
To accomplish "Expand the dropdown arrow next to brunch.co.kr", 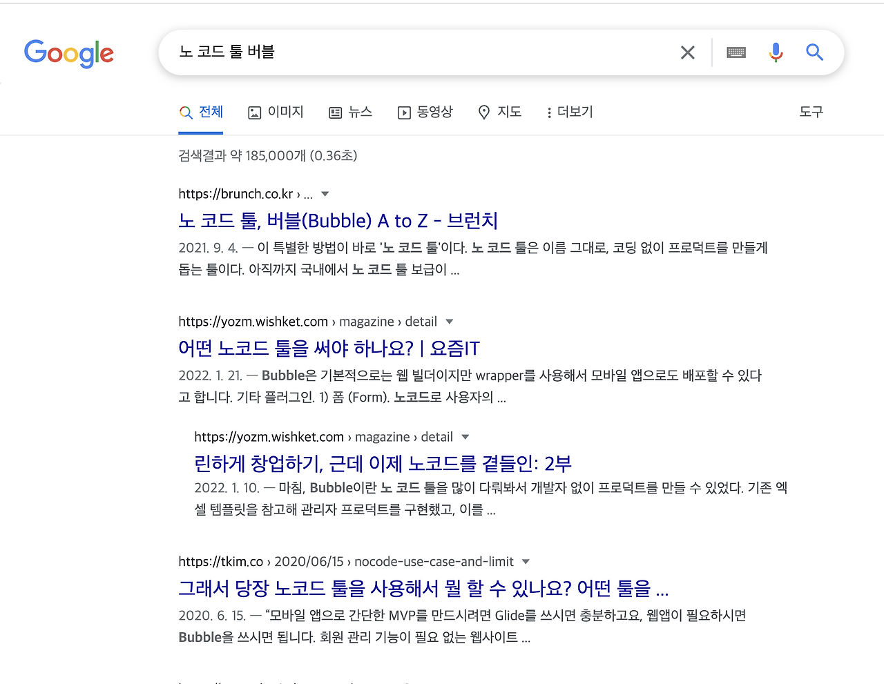I will click(x=325, y=194).
